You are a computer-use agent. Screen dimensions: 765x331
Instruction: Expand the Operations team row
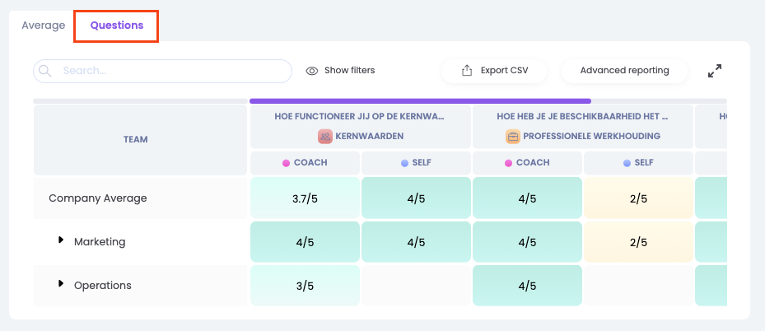(60, 284)
